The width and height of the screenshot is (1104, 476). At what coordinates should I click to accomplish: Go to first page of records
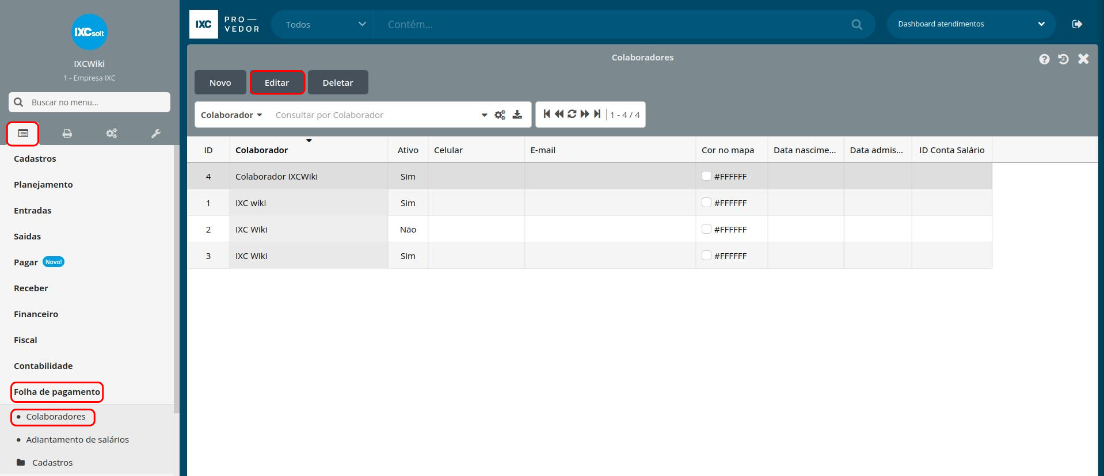pyautogui.click(x=547, y=114)
